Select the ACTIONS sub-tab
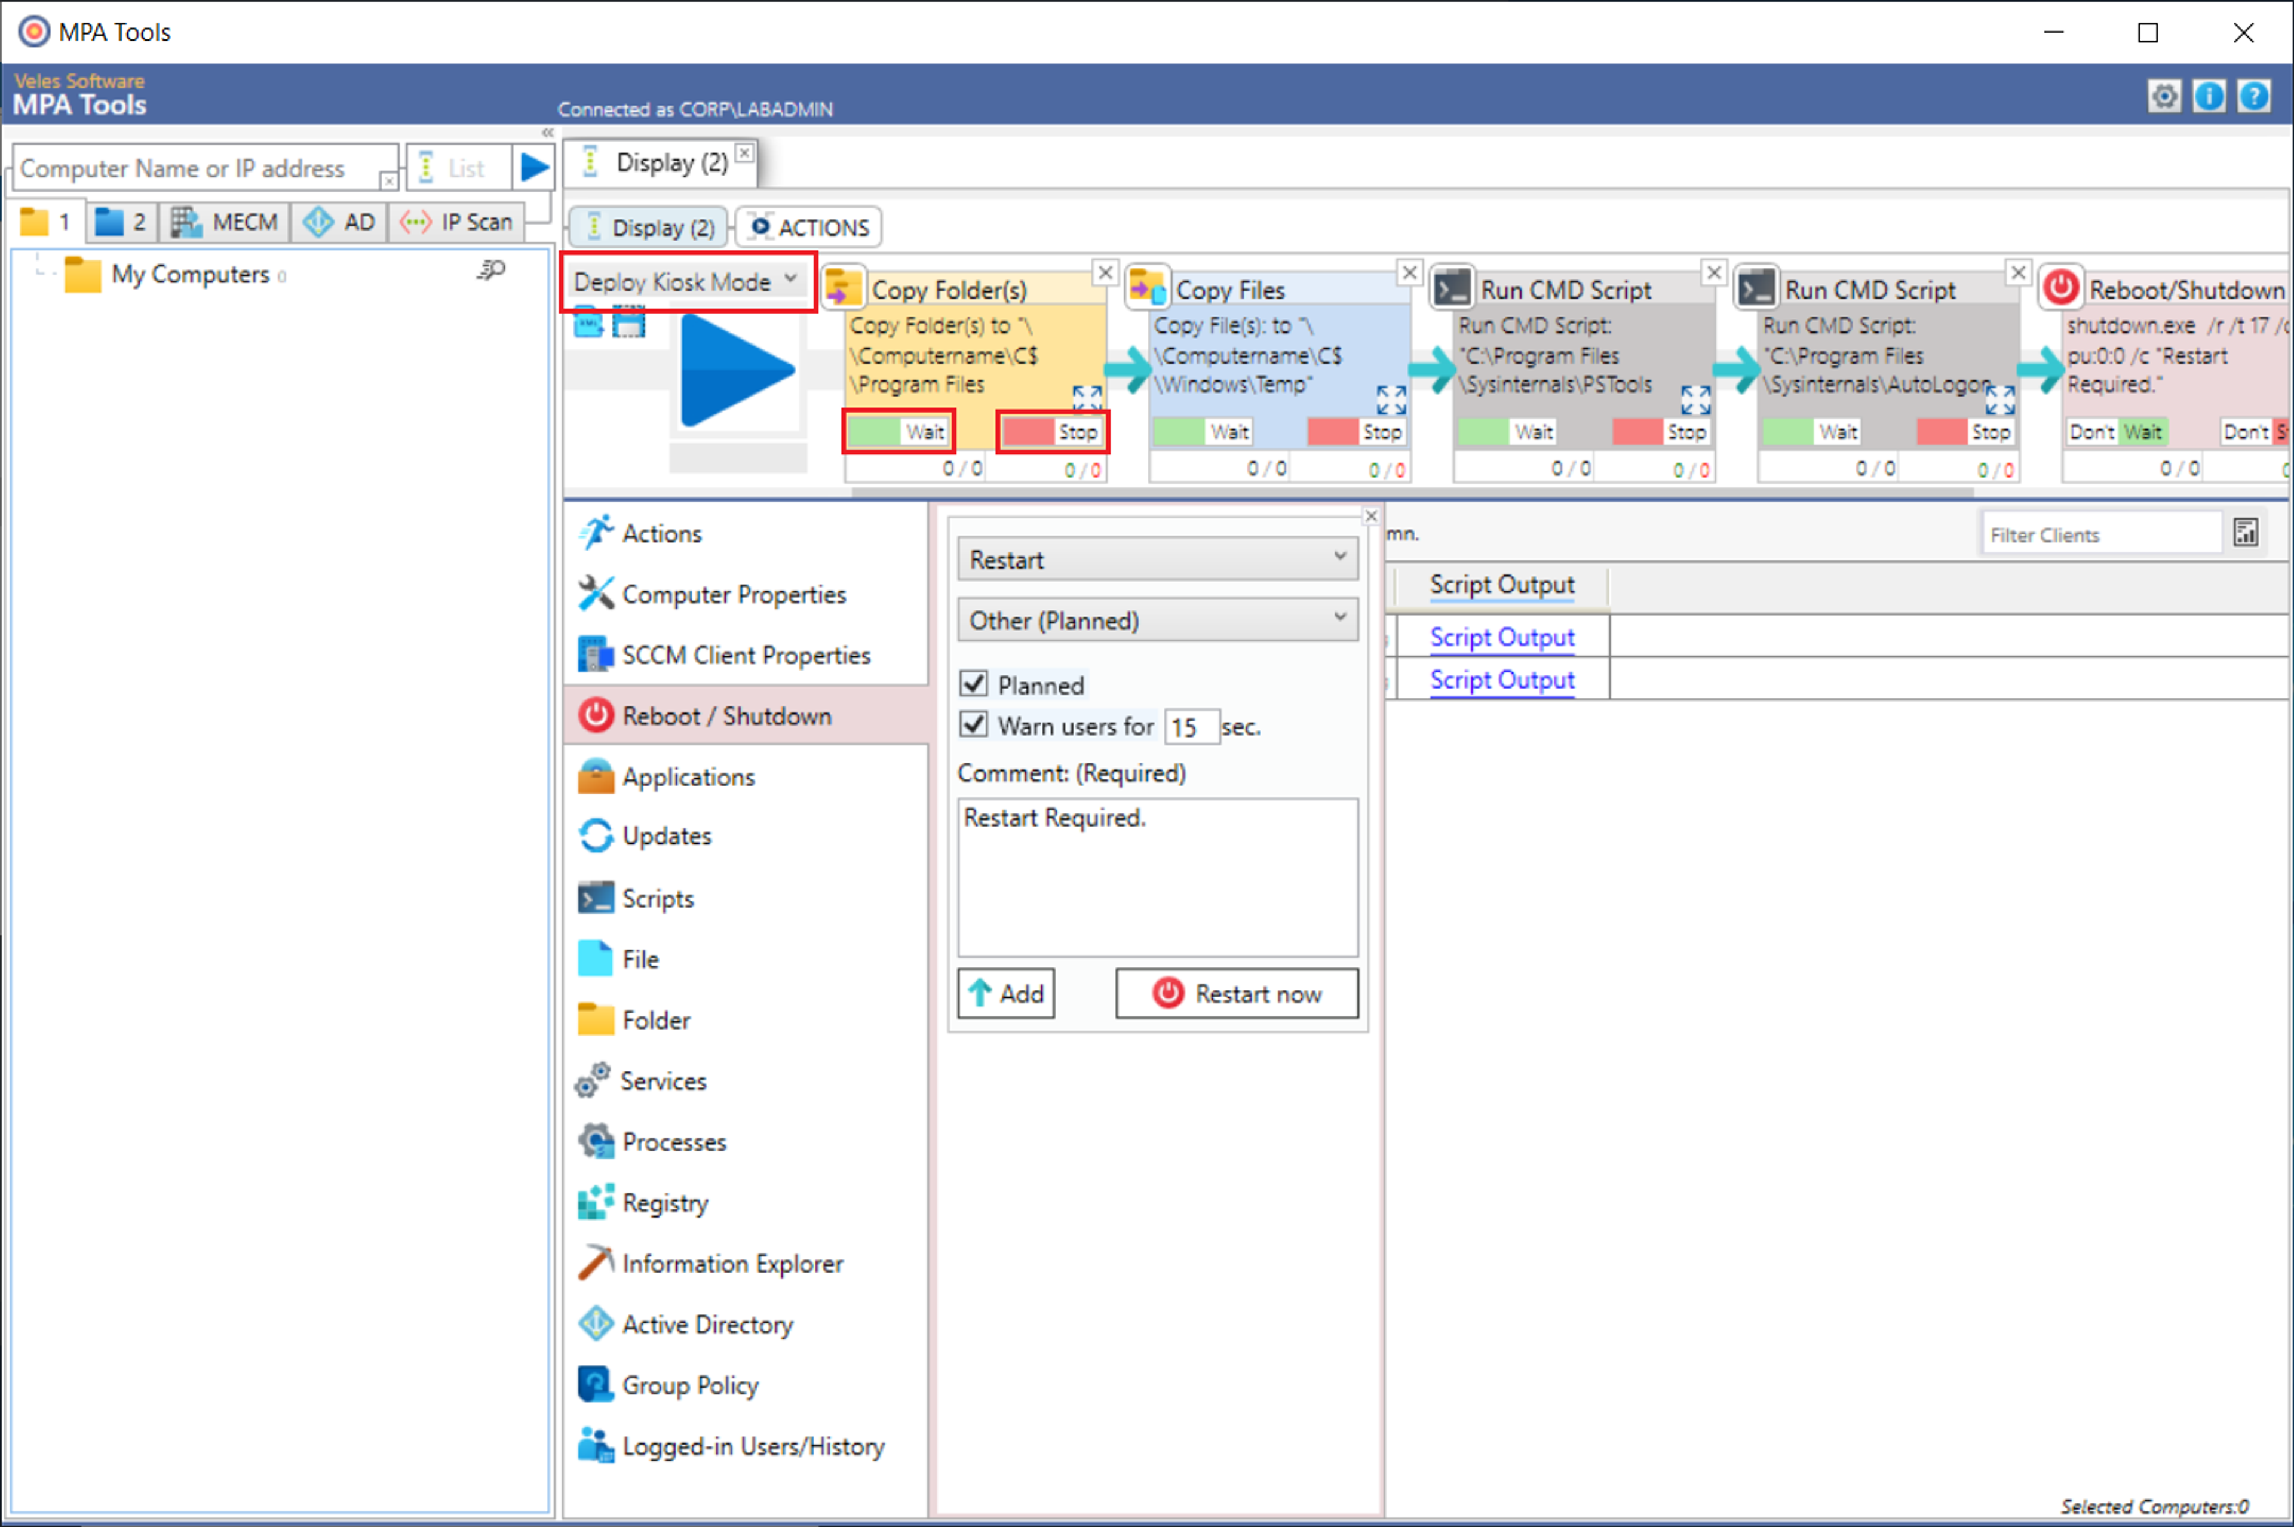 point(808,227)
